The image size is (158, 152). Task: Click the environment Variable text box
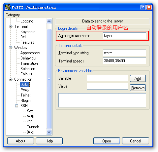pyautogui.click(x=108, y=78)
